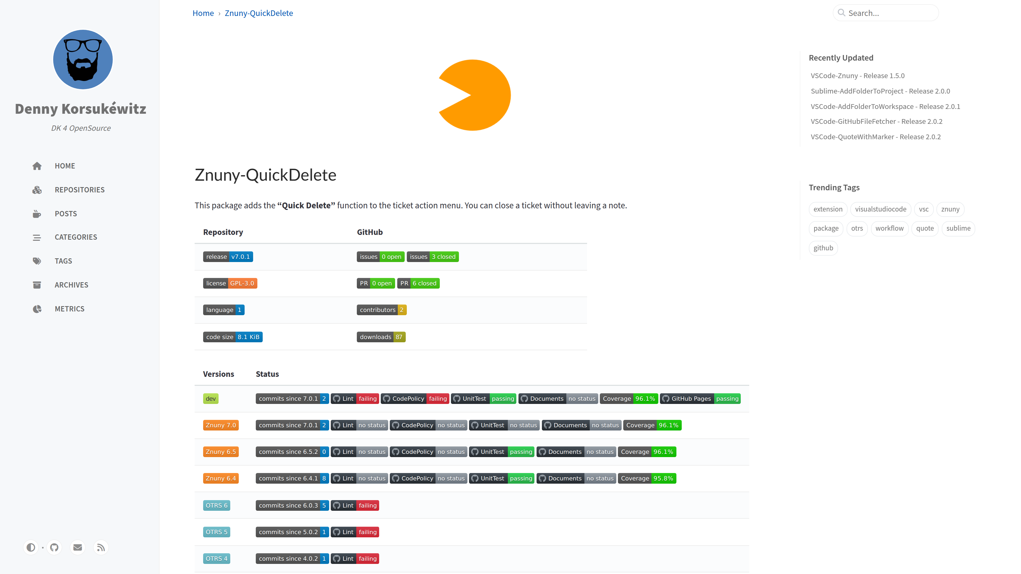Click the Tags icon in sidebar

[37, 261]
